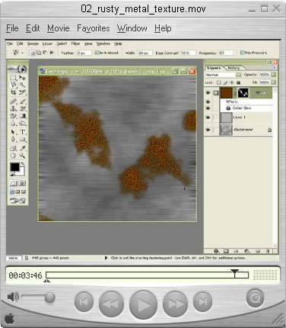The image size is (286, 328).
Task: Click the QuickTime Fast Forward button
Action: tap(176, 304)
